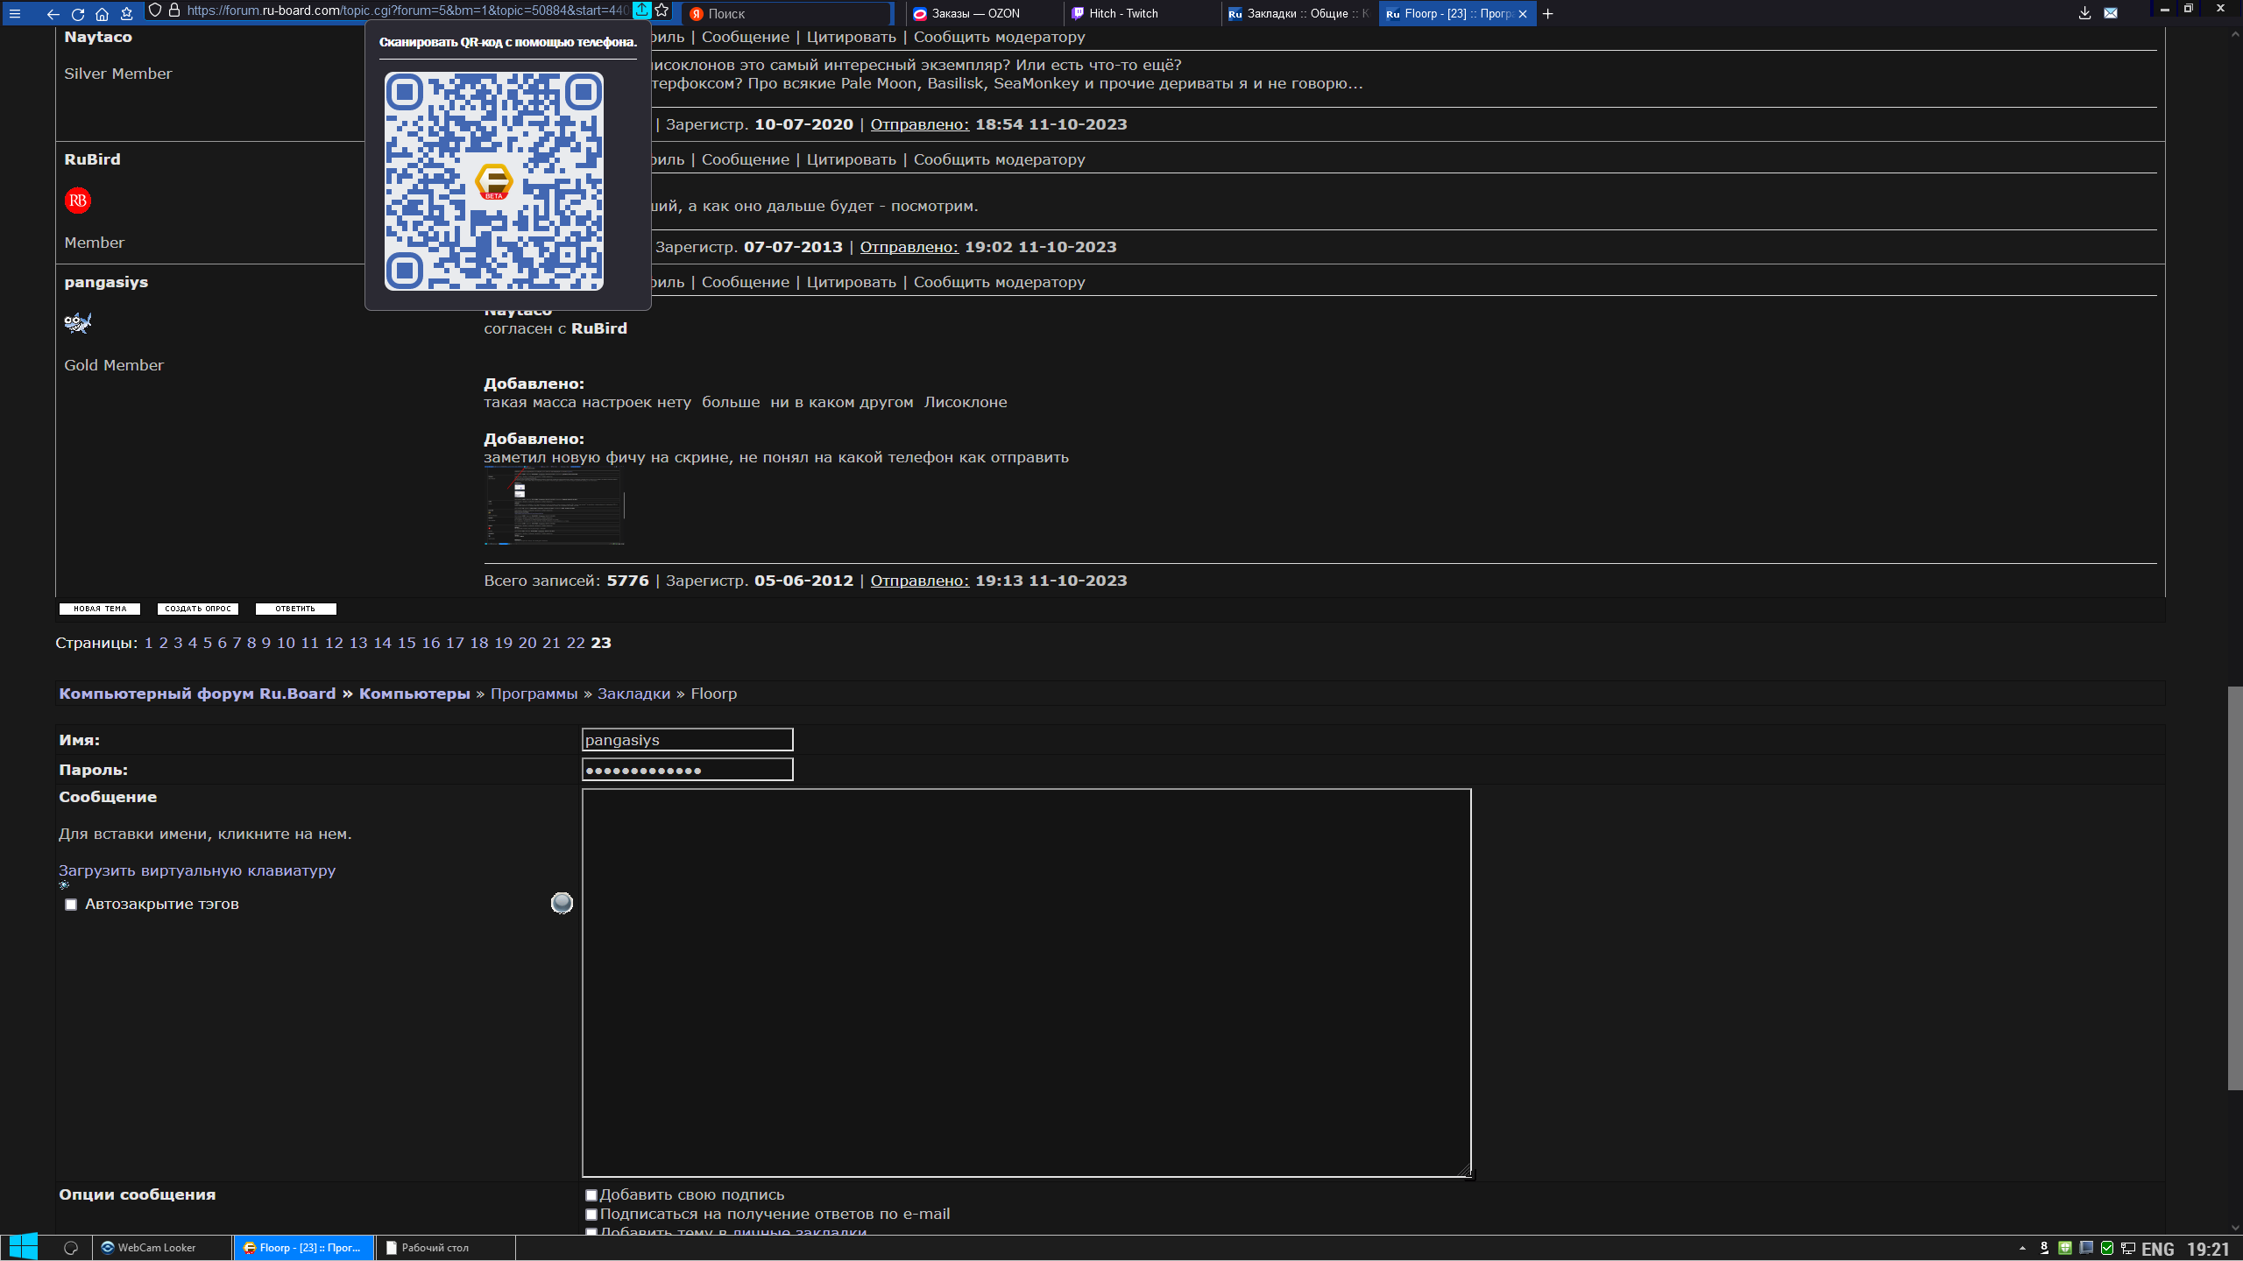Image resolution: width=2243 pixels, height=1261 pixels.
Task: Open the Компьютеры breadcrumb link
Action: point(414,694)
